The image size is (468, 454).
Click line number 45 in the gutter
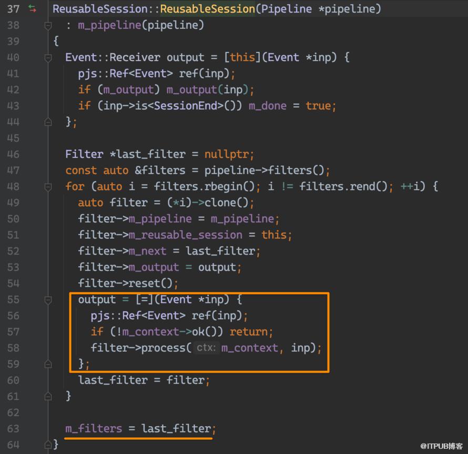(x=14, y=138)
